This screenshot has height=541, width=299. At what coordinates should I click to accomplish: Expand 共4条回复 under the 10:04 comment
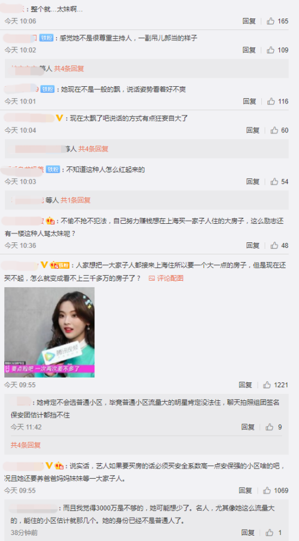tap(93, 148)
